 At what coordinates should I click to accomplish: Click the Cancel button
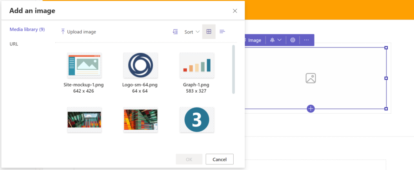click(x=220, y=159)
